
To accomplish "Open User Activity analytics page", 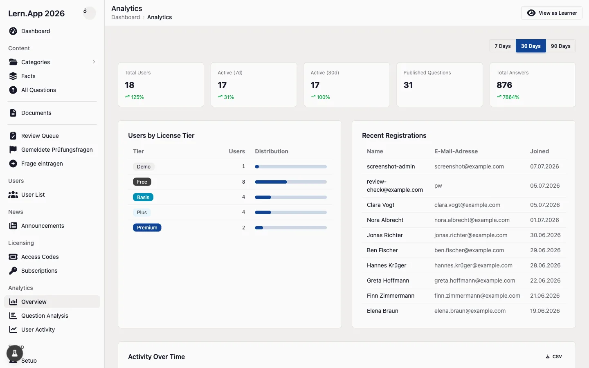I will click(52, 330).
